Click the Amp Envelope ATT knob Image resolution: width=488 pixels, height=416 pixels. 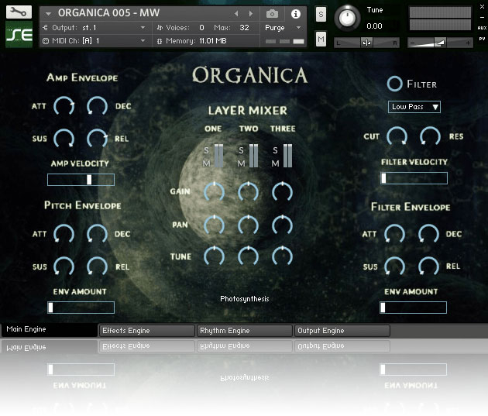pyautogui.click(x=64, y=107)
